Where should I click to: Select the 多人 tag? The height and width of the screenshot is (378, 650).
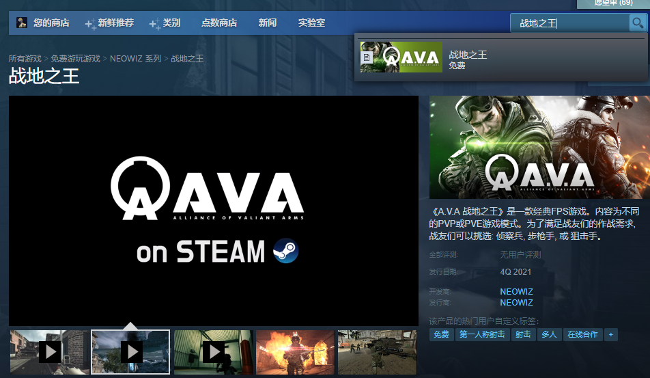(549, 334)
